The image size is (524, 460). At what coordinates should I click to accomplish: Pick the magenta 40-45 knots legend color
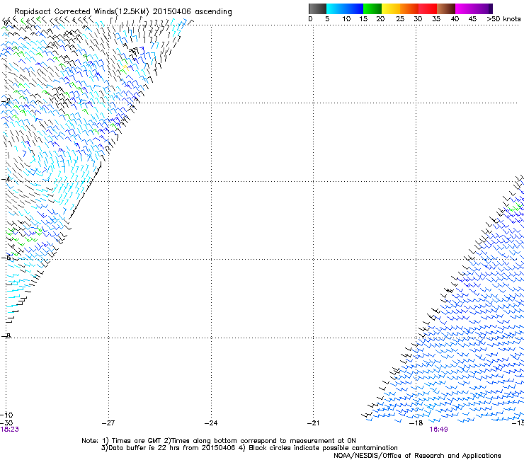coord(465,8)
